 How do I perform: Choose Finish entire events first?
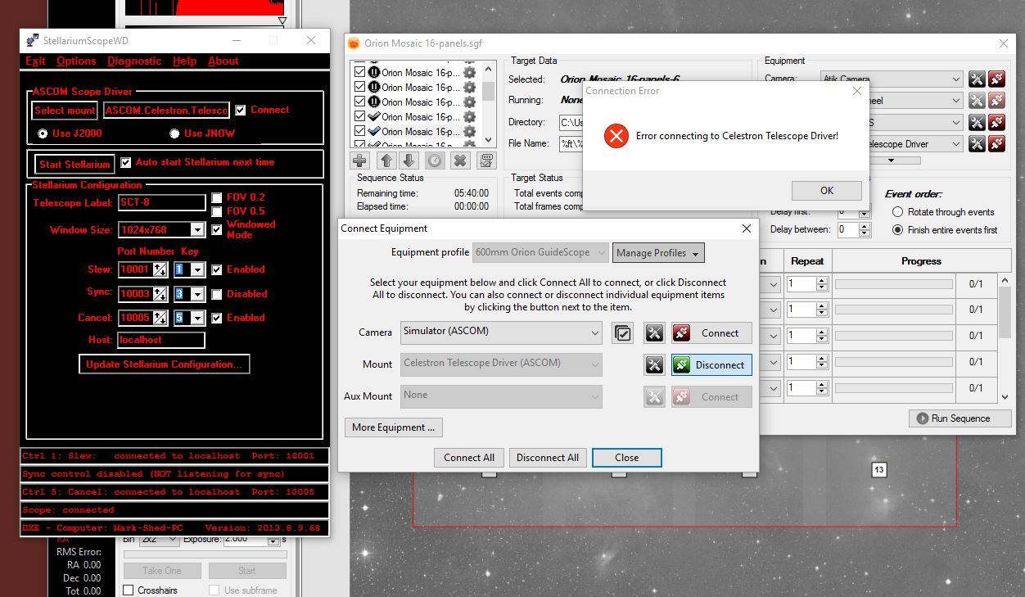point(898,230)
